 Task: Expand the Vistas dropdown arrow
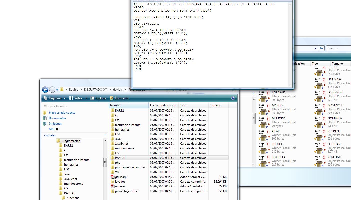click(x=86, y=98)
